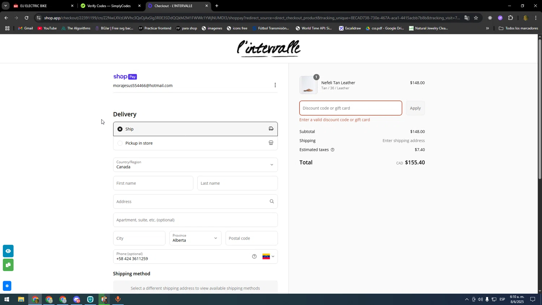Image resolution: width=542 pixels, height=305 pixels.
Task: Click the Postal code field
Action: 251,238
